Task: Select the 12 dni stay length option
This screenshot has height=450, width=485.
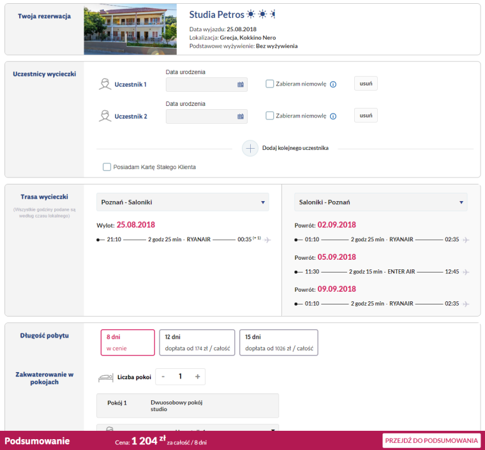Action: pyautogui.click(x=197, y=342)
